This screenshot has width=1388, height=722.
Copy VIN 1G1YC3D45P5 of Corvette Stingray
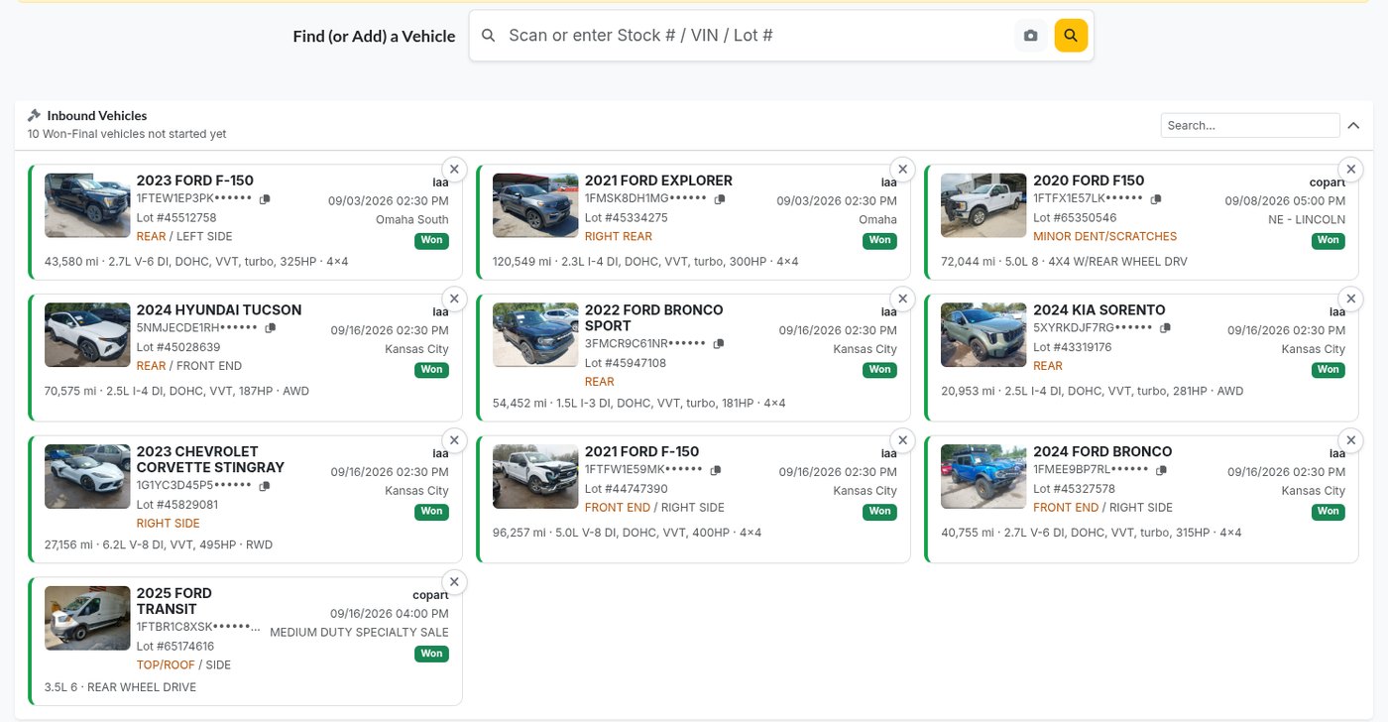(x=264, y=486)
